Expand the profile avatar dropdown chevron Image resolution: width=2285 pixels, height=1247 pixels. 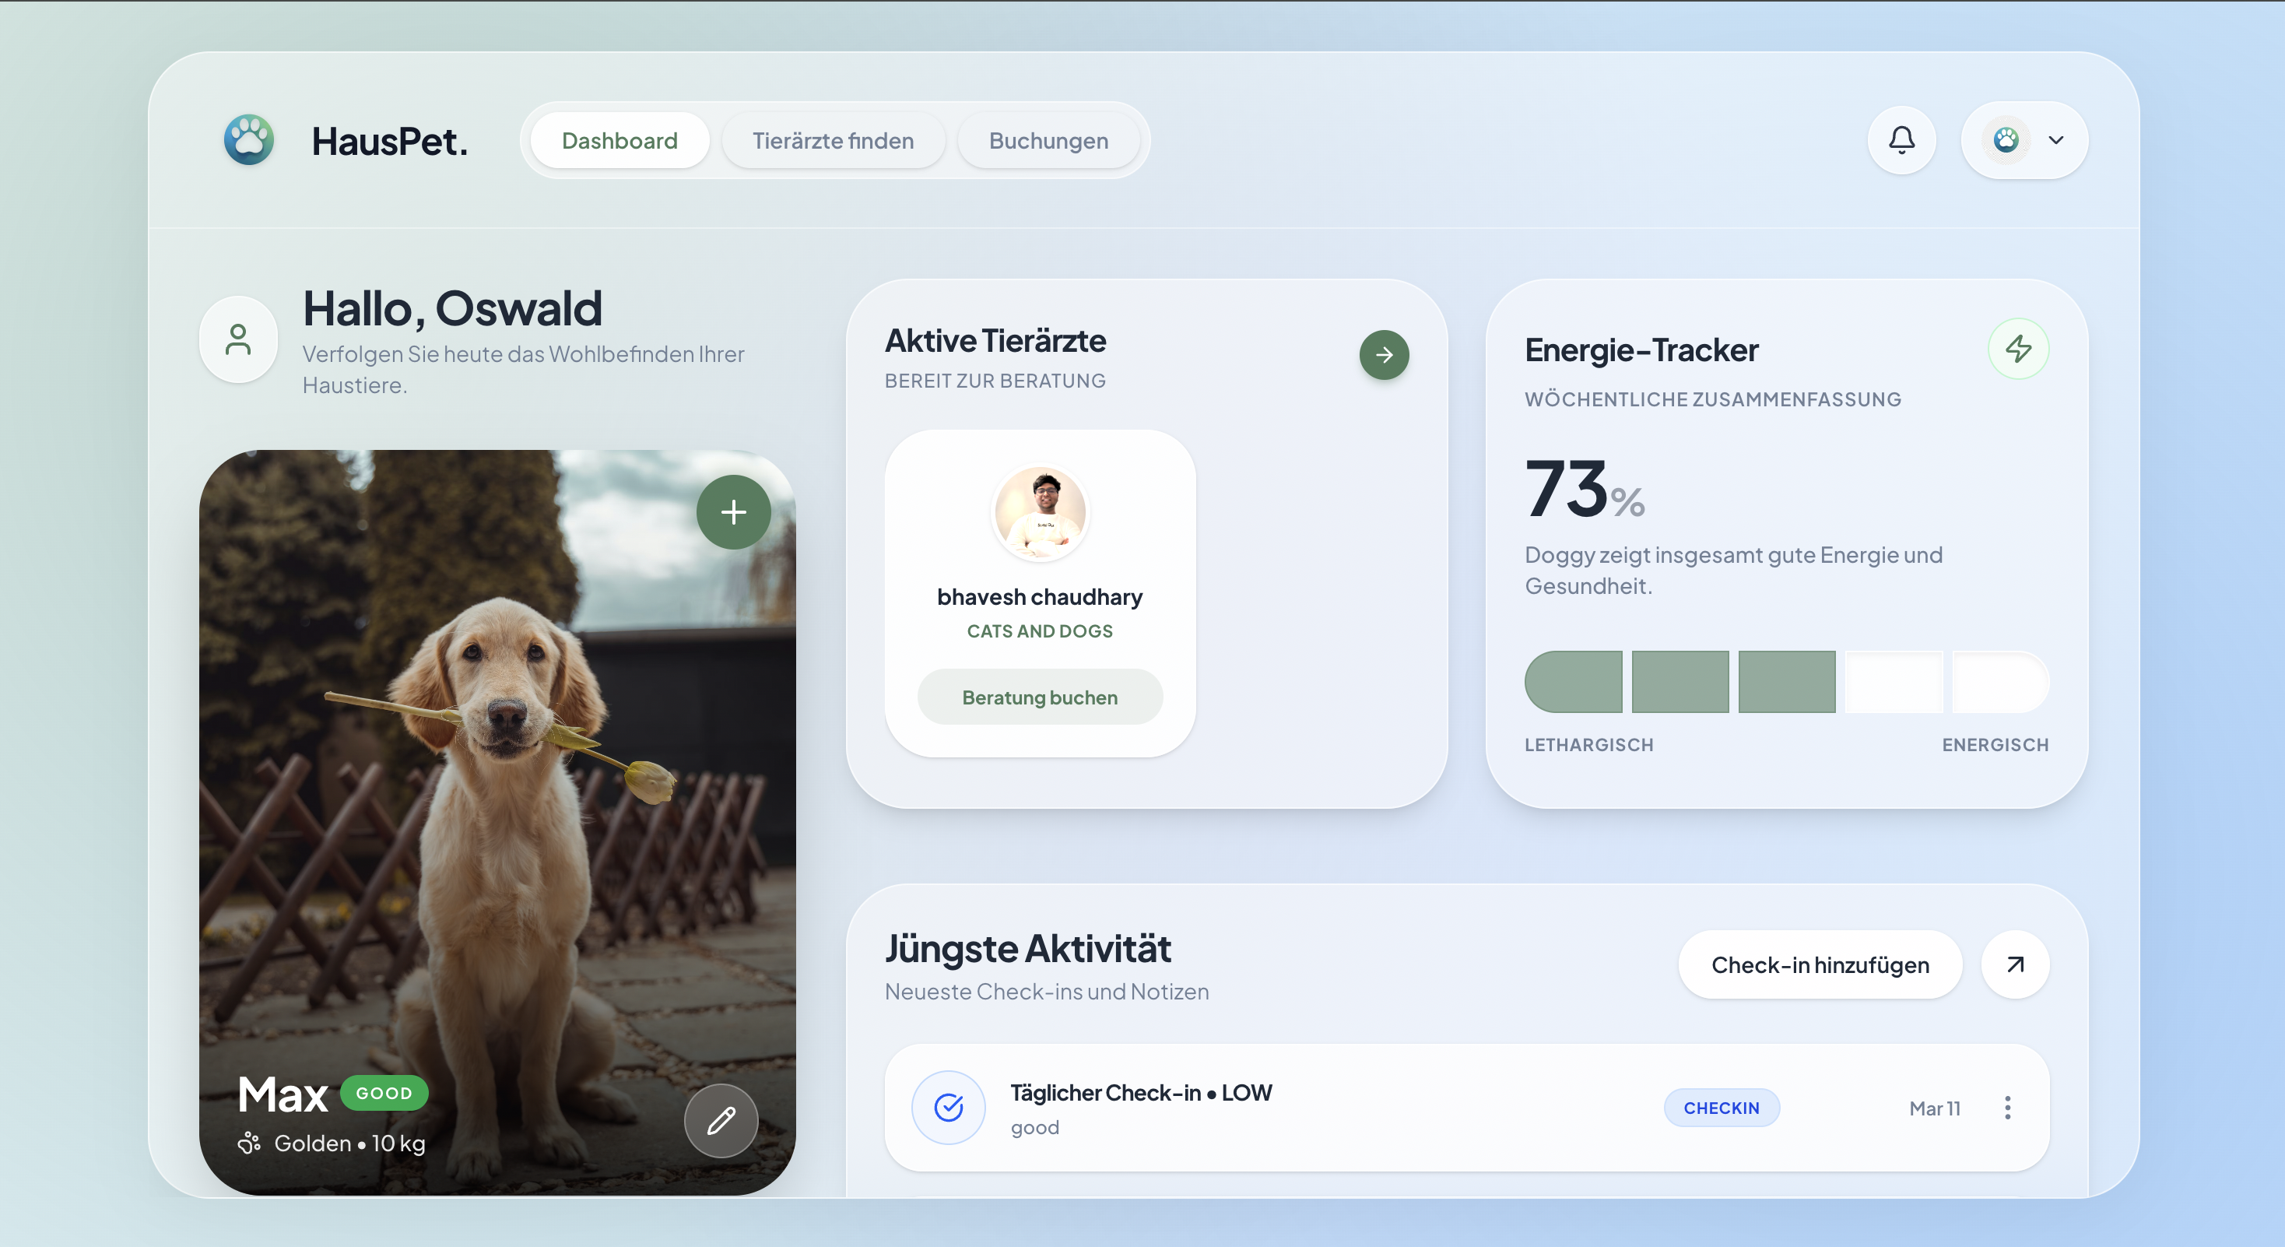click(2055, 140)
